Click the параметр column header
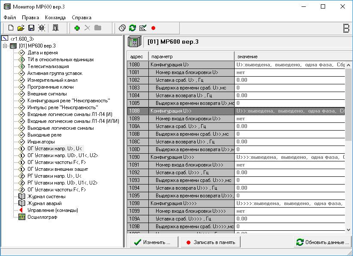353x256 pixels. pyautogui.click(x=191, y=57)
